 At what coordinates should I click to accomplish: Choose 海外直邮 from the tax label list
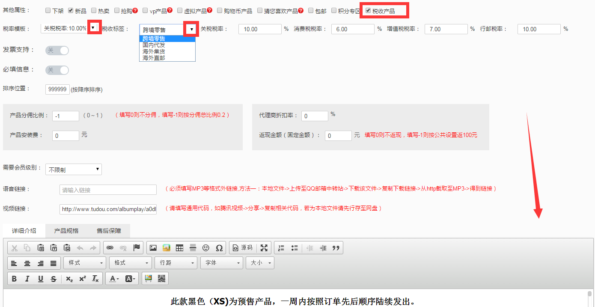(154, 58)
